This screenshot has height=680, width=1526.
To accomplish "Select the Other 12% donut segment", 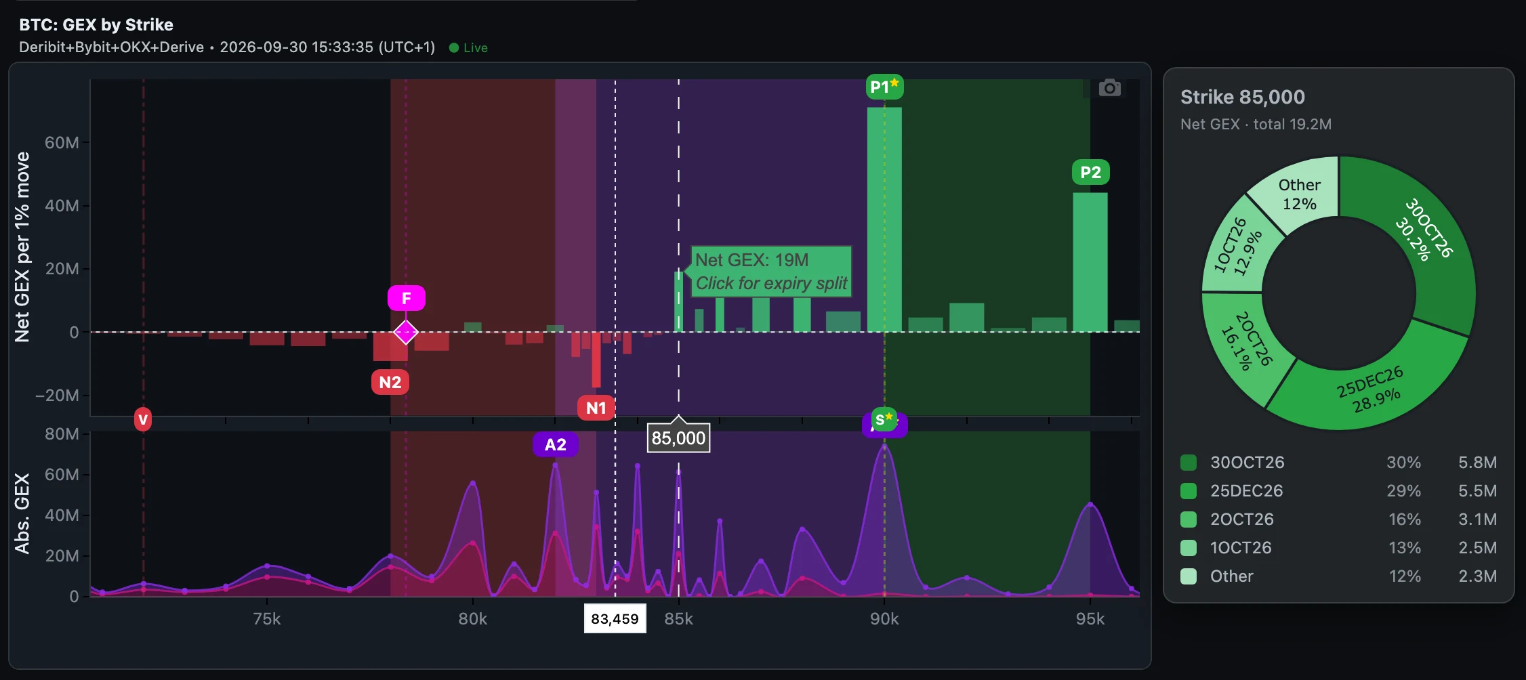I will [1299, 194].
